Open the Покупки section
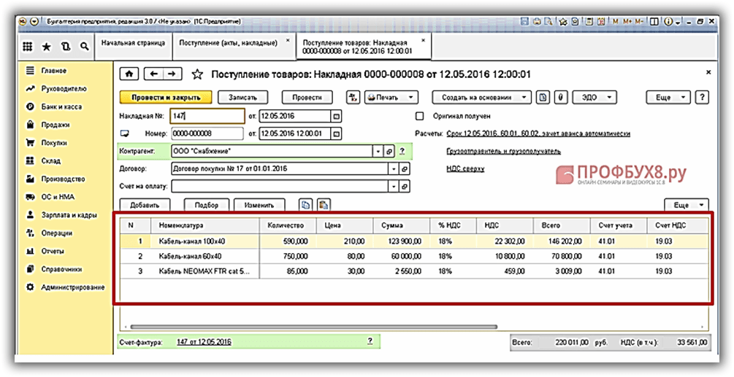The image size is (734, 377). 54,143
